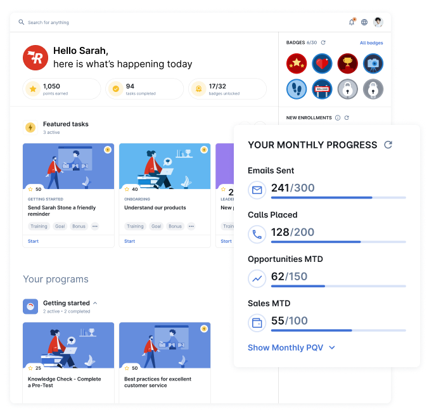The height and width of the screenshot is (416, 441).
Task: Click Training tag on Understand our products card
Action: click(135, 226)
